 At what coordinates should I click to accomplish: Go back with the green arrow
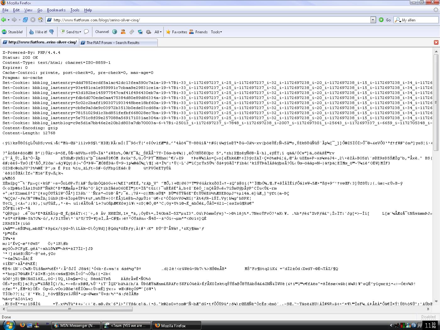[x=3, y=20]
